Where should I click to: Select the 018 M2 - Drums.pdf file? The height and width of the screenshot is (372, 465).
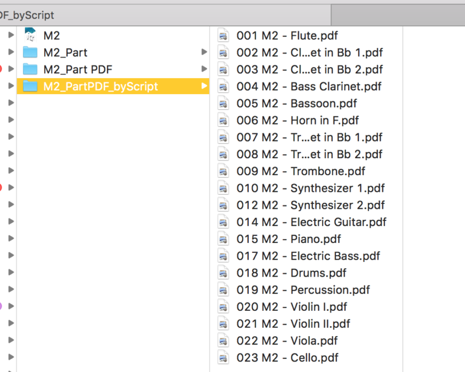pos(291,273)
